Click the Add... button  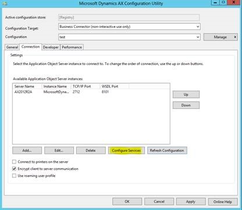tap(27, 151)
